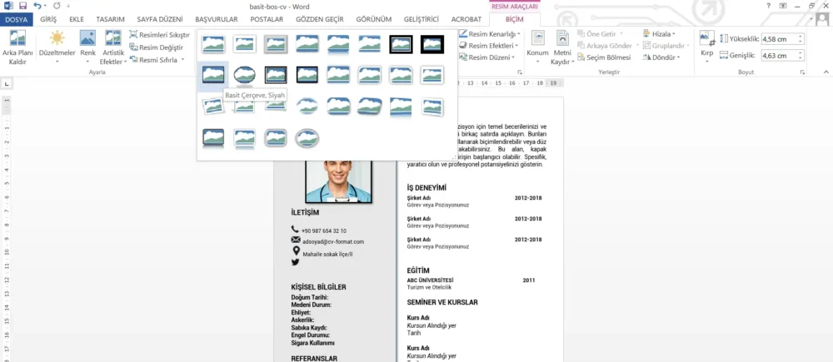This screenshot has width=833, height=362.
Task: Open the Resim Kenarlığı dropdown
Action: tap(489, 34)
